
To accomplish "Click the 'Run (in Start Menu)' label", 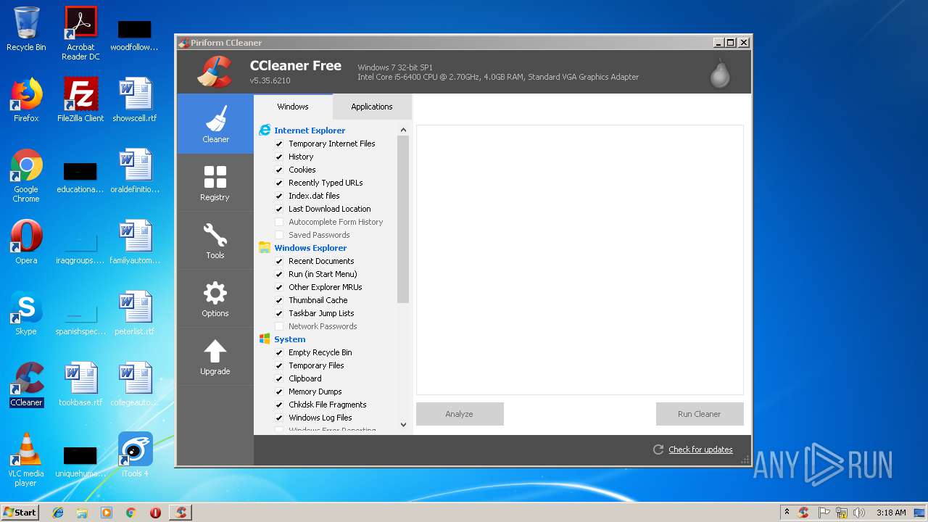I will coord(323,274).
